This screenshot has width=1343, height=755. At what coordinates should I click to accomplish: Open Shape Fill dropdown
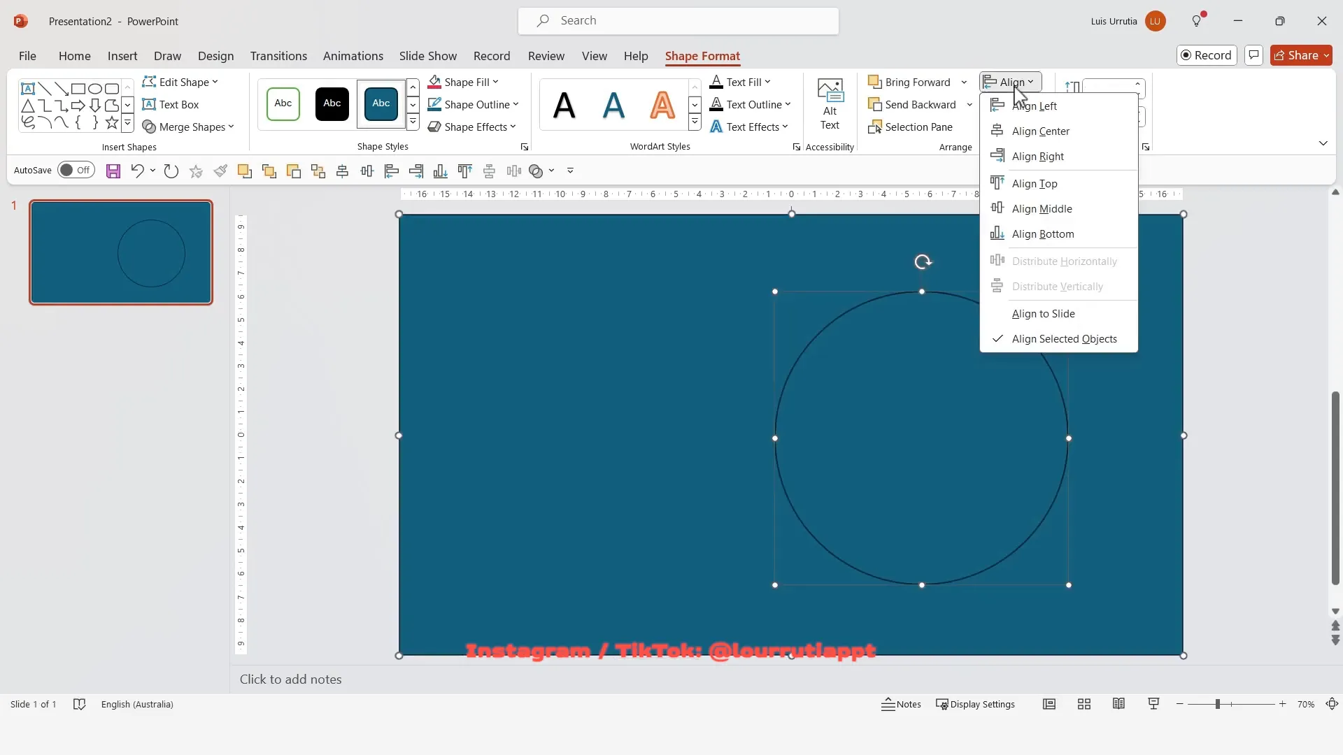pyautogui.click(x=463, y=82)
